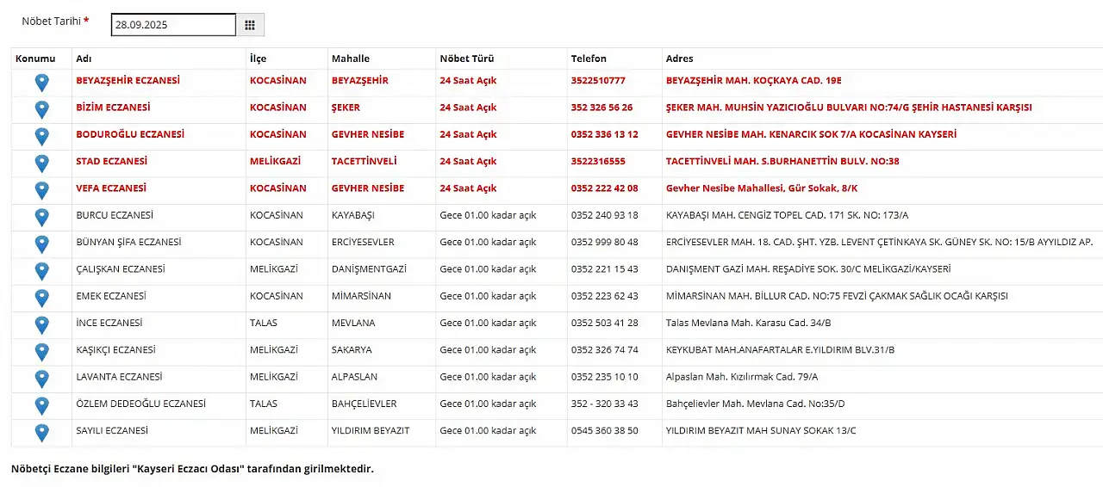Click the Adı column header
1103x487 pixels.
tap(84, 59)
